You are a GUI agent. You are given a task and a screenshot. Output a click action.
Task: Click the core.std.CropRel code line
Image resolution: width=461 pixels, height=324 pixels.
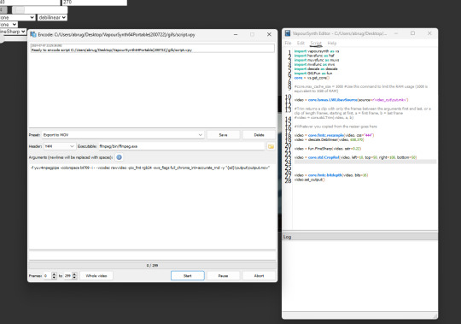[x=355, y=157]
